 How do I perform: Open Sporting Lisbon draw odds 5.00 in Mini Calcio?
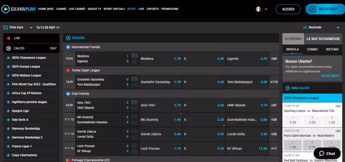point(312,121)
